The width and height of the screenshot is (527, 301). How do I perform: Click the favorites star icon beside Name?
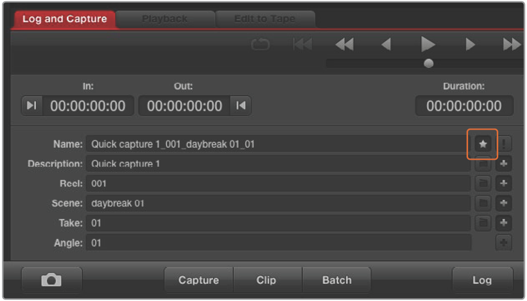click(x=483, y=144)
